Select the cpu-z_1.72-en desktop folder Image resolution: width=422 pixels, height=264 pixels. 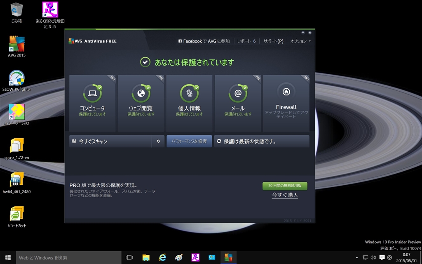point(16,148)
